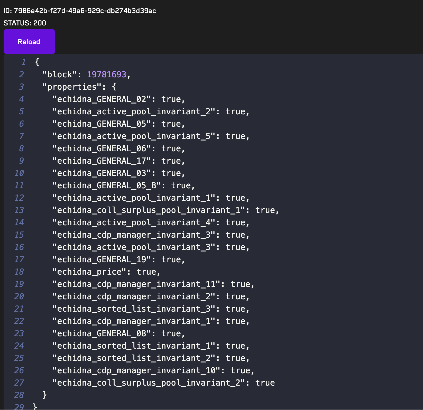The image size is (423, 410).
Task: Click the "properties" key on line 3
Action: point(72,87)
